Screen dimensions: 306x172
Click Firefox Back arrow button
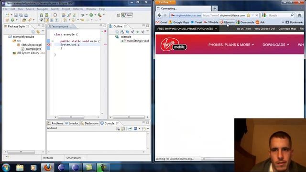(159, 15)
